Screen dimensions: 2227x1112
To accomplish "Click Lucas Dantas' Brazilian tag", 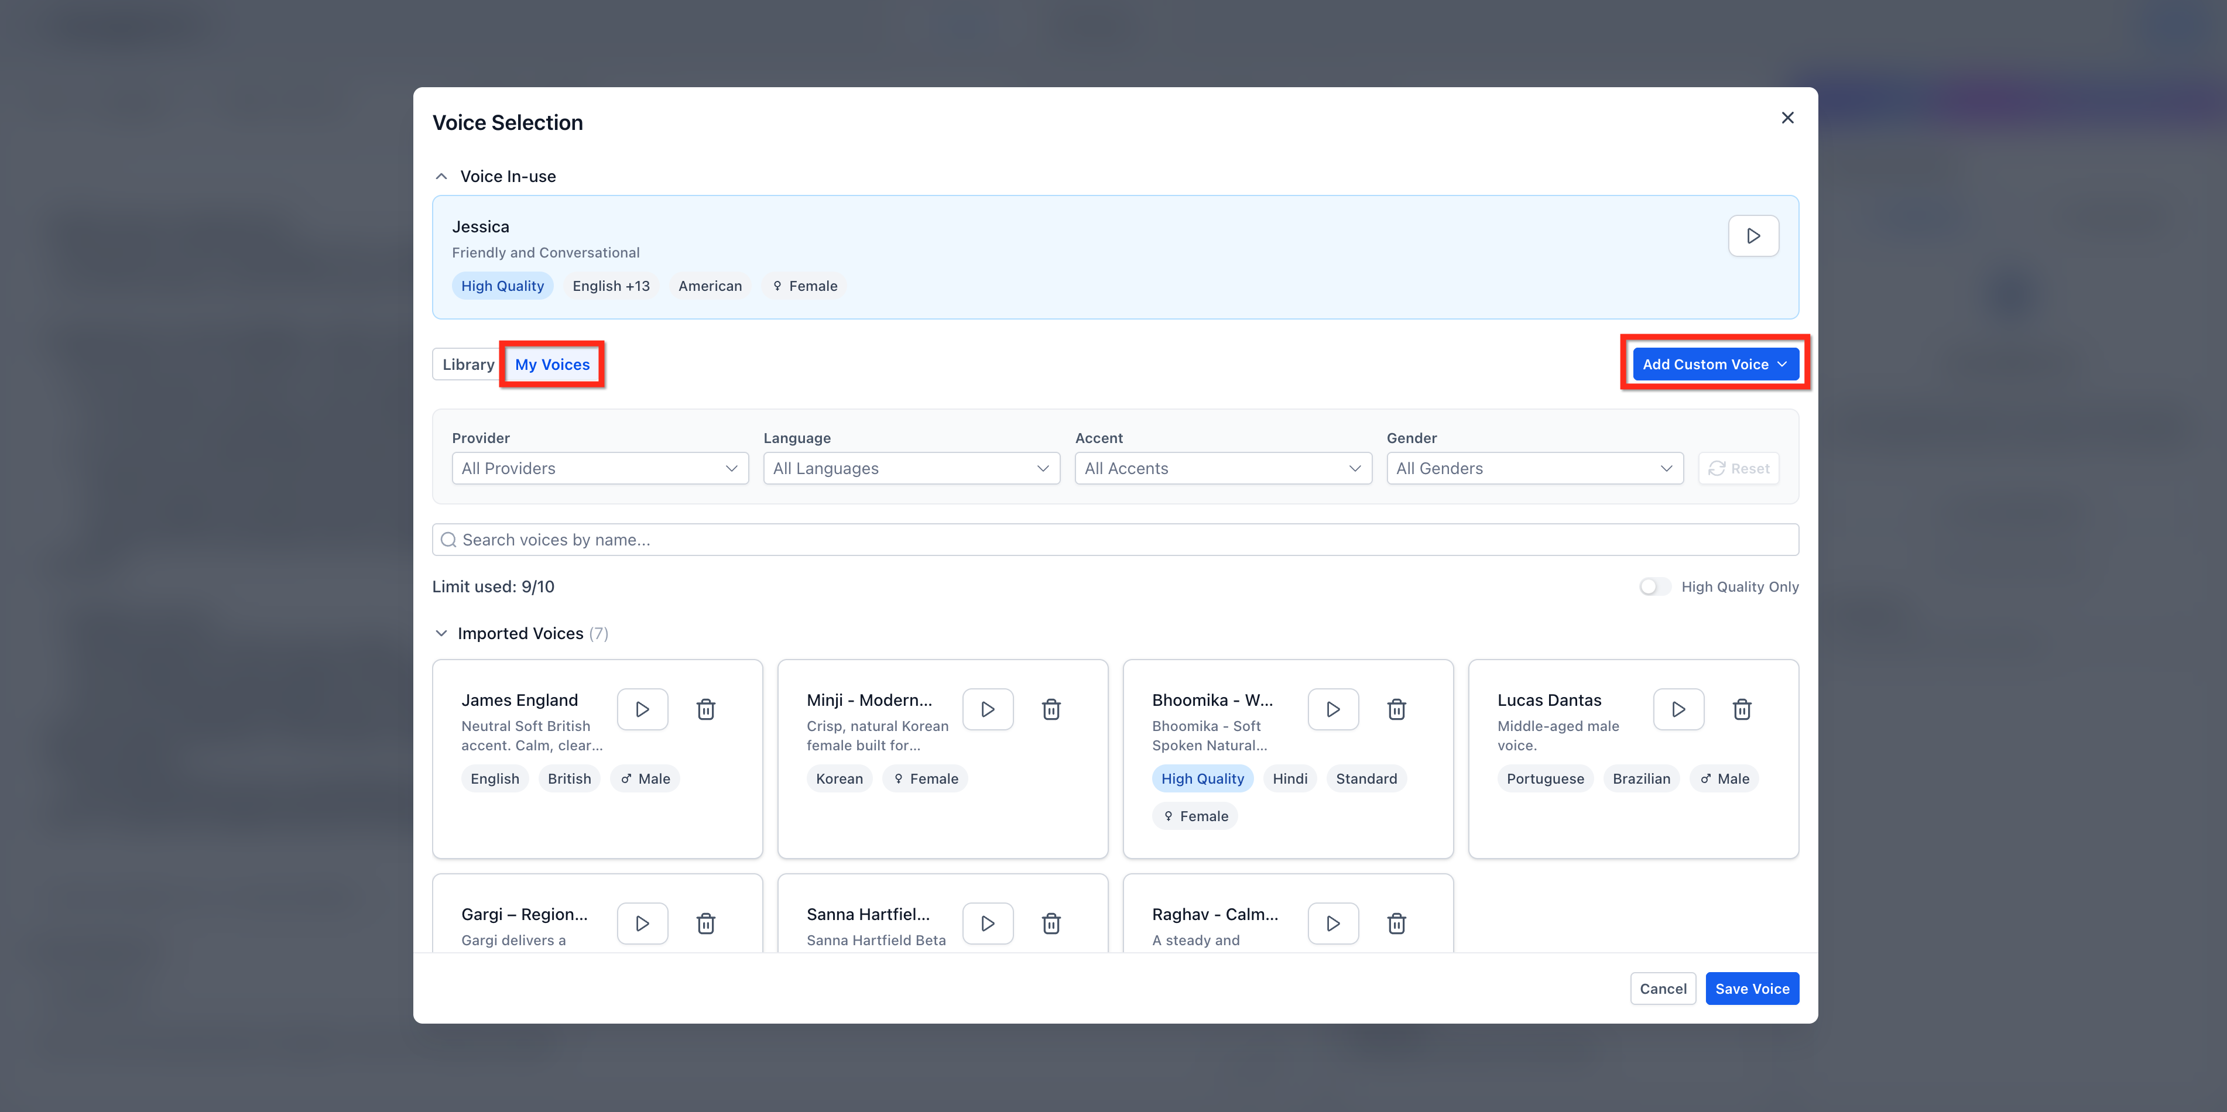I will coord(1641,778).
